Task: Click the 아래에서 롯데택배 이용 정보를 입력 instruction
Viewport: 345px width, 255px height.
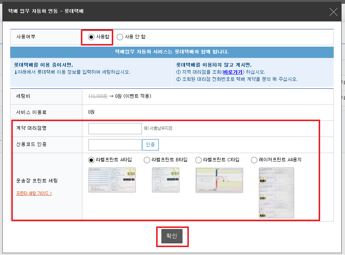Action: coord(72,72)
